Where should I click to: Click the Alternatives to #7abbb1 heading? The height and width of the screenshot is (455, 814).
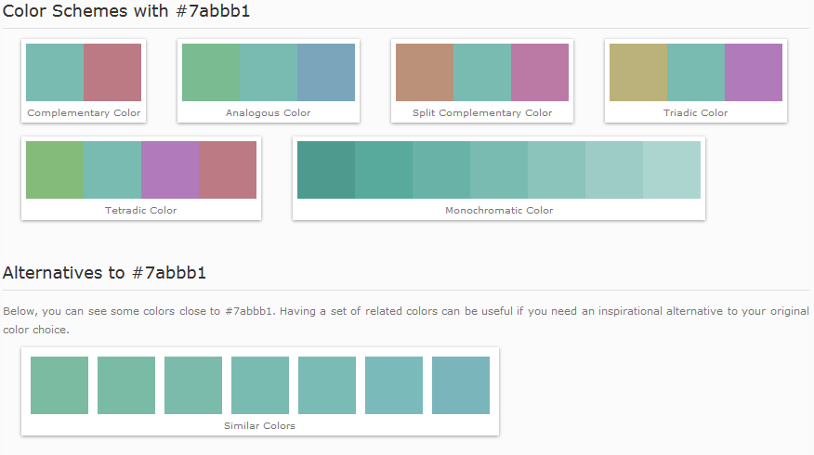pos(104,273)
